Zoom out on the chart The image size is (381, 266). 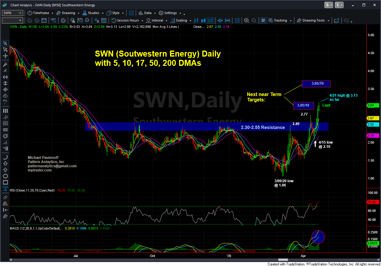click(254, 21)
